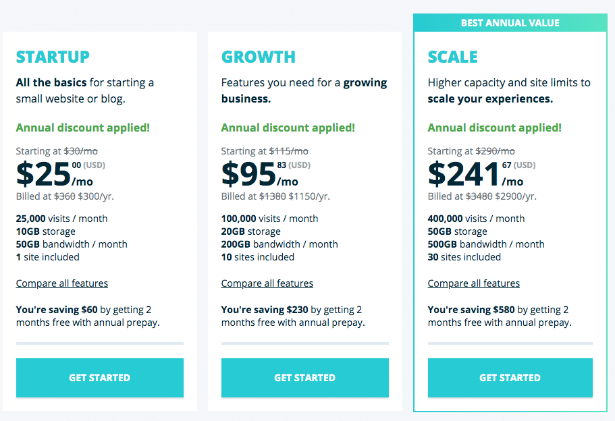Screen dimensions: 615x421
Task: Select the SCALE plan heading
Action: pyautogui.click(x=453, y=57)
